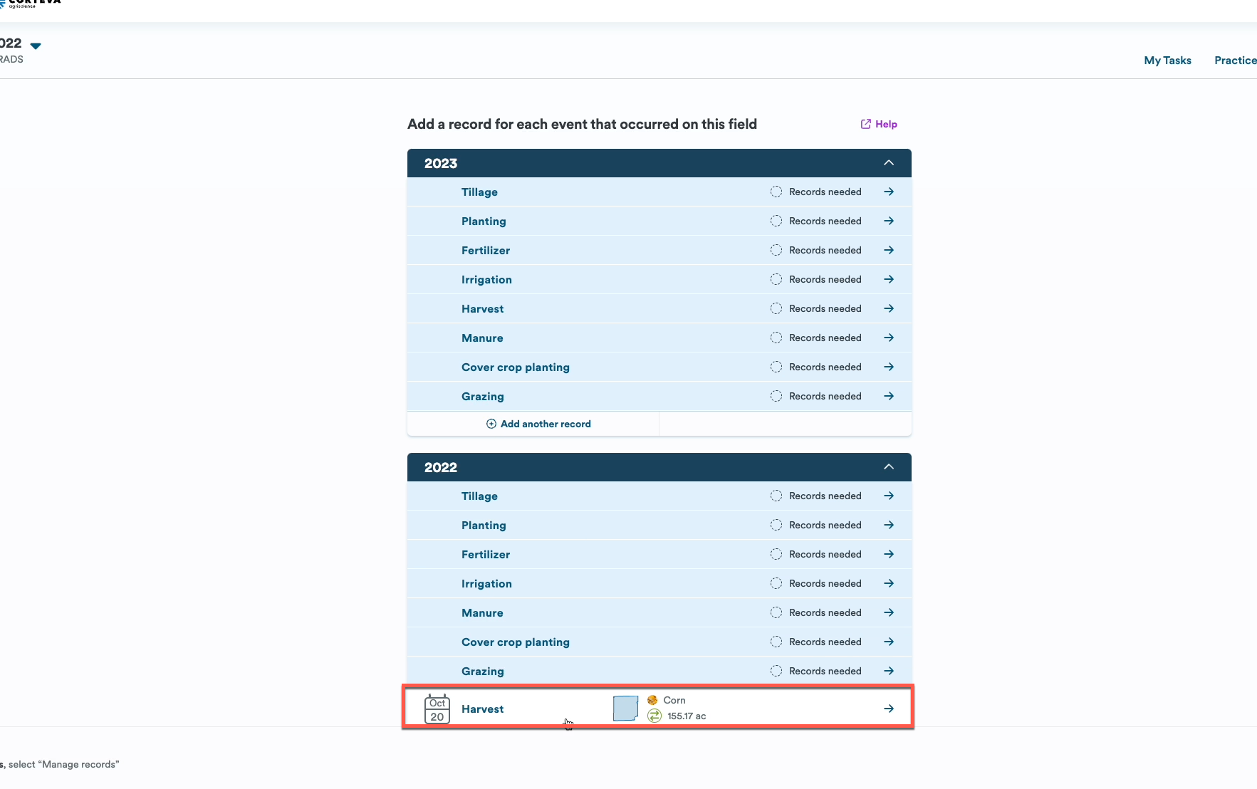The image size is (1257, 789).
Task: Click the plus icon beside Add another record
Action: [491, 424]
